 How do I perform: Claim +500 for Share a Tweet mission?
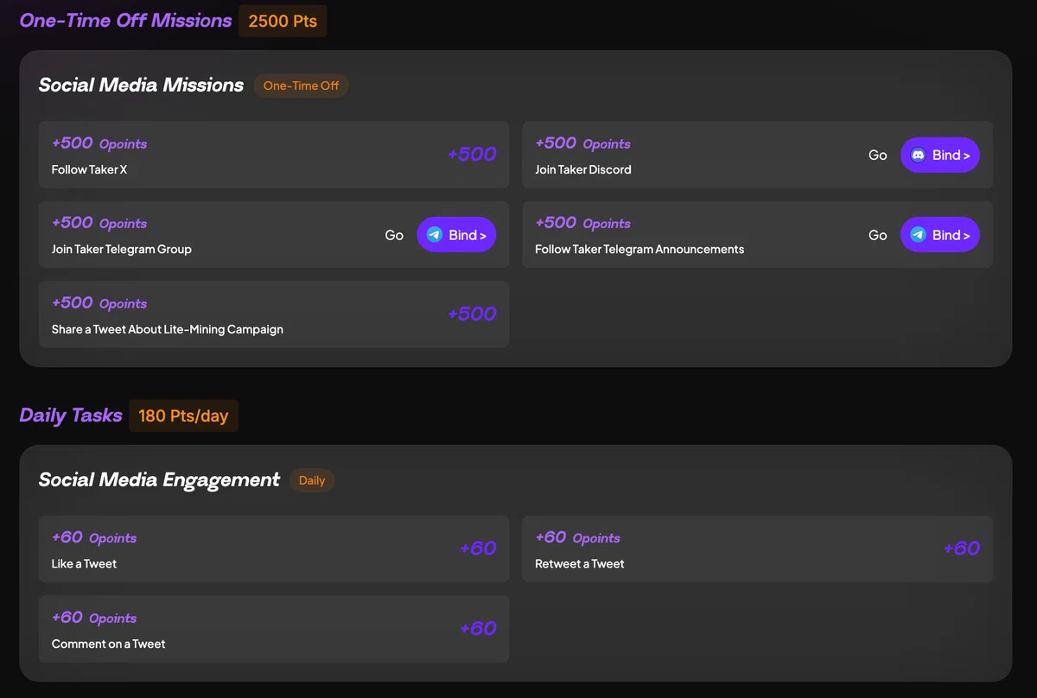click(472, 314)
